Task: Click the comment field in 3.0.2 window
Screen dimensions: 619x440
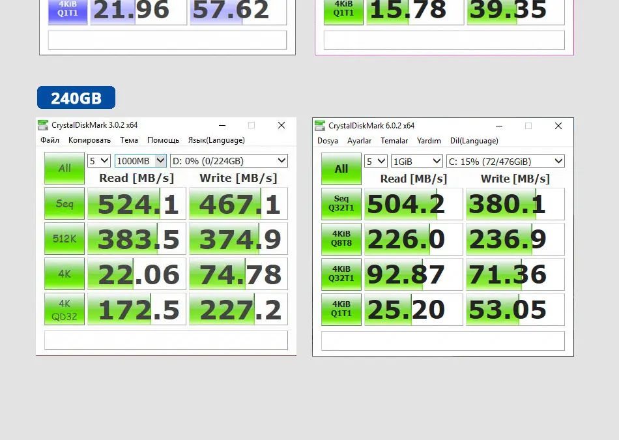Action: (166, 340)
